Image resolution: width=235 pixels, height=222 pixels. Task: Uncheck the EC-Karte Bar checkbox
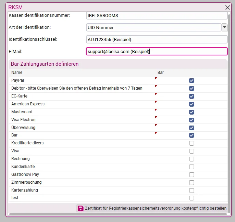tap(191, 96)
